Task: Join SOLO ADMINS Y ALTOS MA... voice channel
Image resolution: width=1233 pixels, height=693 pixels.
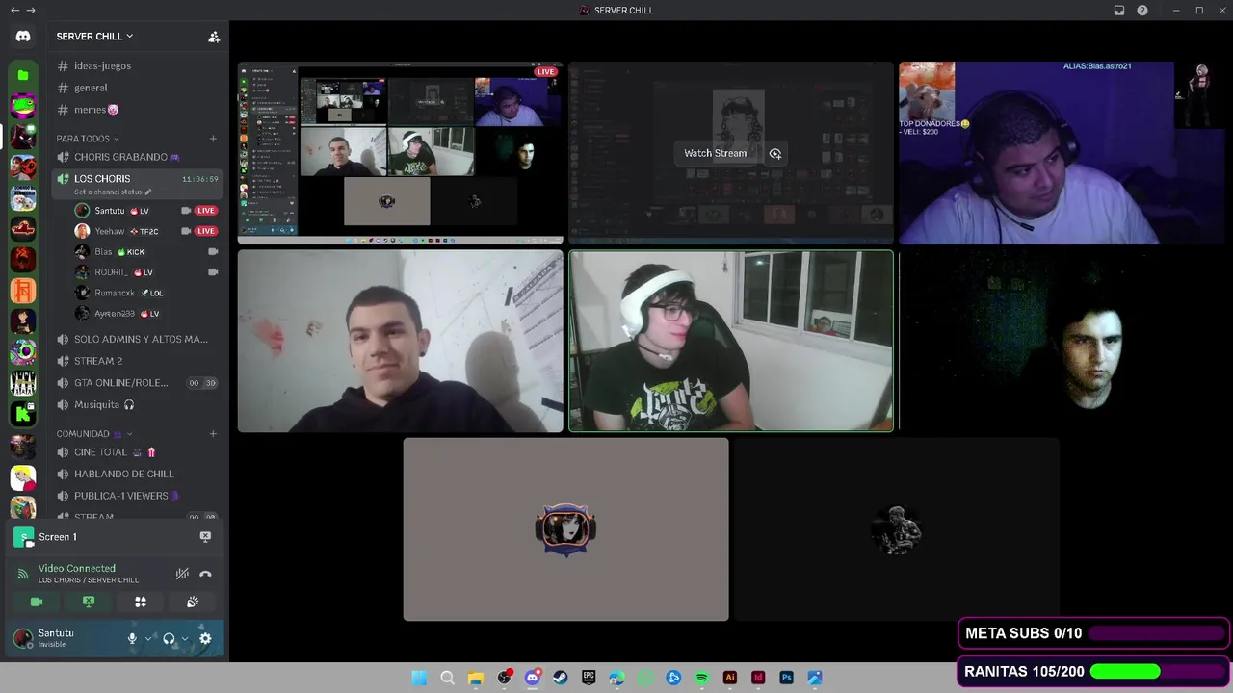Action: (x=138, y=339)
